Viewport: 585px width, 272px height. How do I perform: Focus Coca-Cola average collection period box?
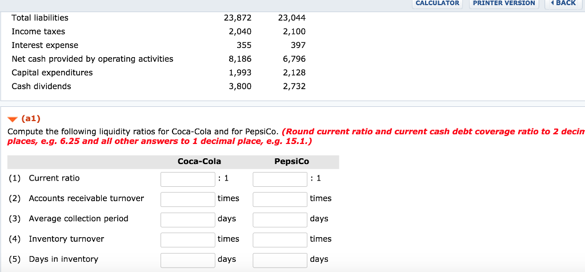pyautogui.click(x=187, y=219)
